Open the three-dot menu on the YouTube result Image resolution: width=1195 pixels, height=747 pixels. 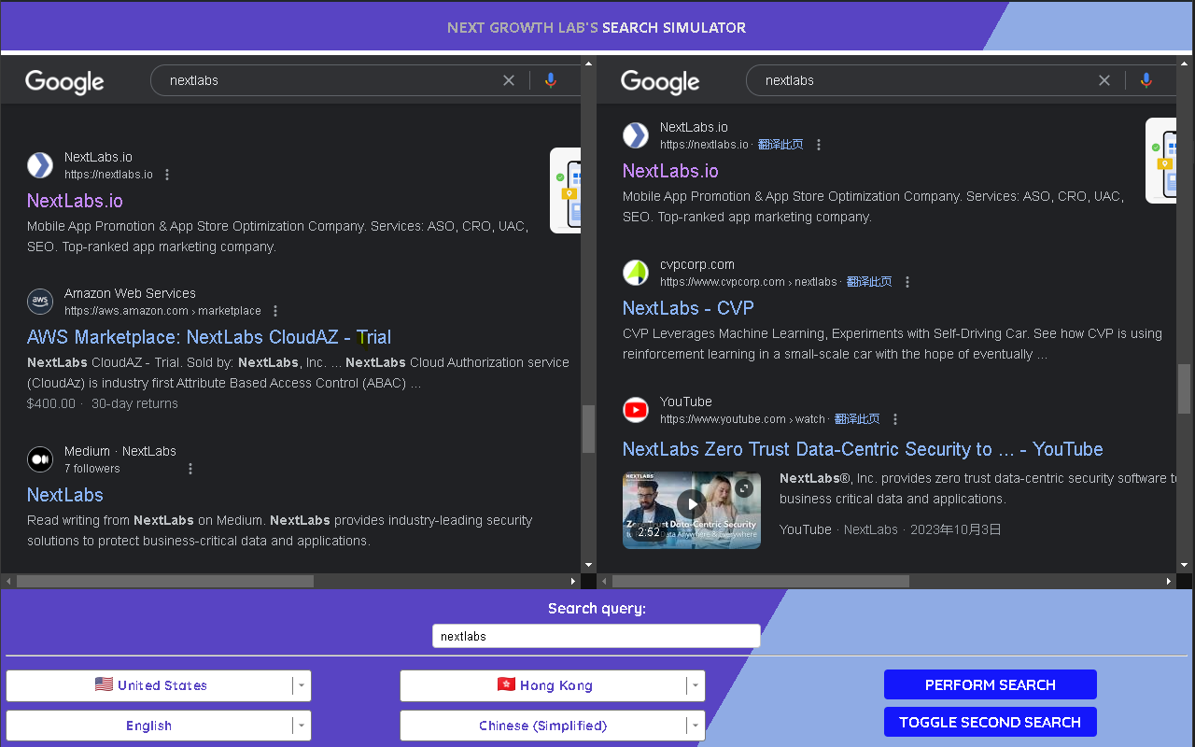(895, 418)
